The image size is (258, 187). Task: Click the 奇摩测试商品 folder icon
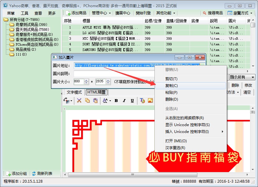12,25
